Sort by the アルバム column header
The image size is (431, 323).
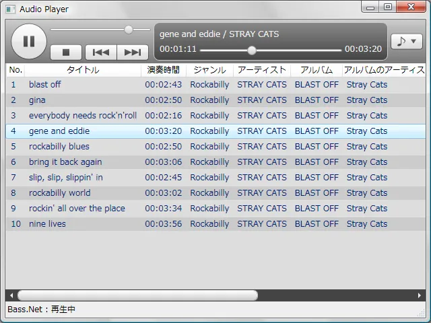coord(317,70)
